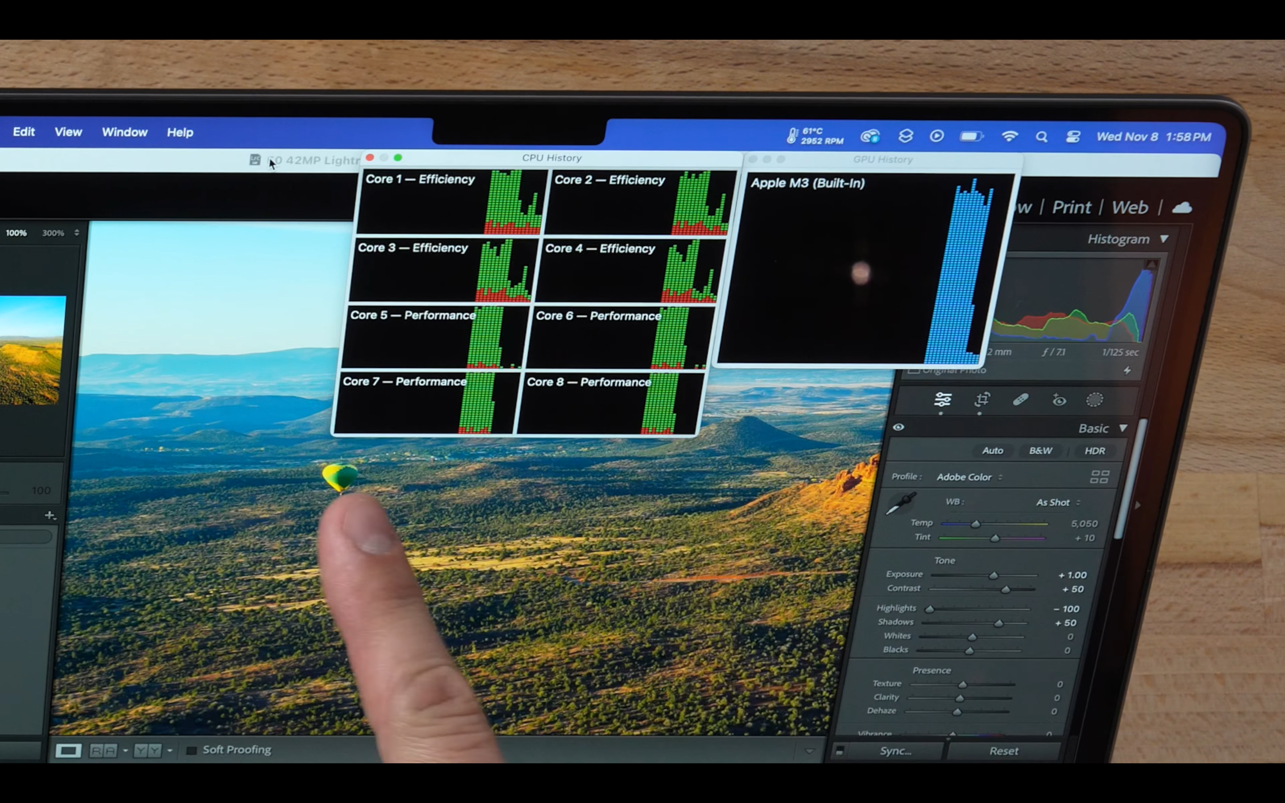Select the Edit sliders tool icon
Image resolution: width=1285 pixels, height=803 pixels.
pyautogui.click(x=943, y=399)
